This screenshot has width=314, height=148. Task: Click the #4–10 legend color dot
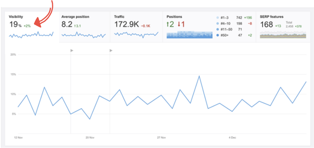click(x=218, y=23)
